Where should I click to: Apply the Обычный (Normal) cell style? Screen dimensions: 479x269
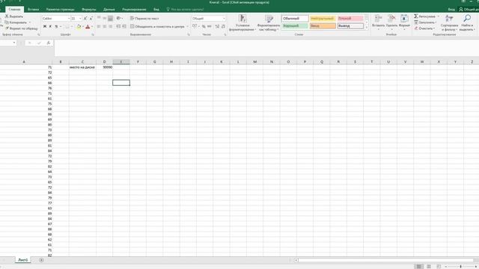(x=295, y=19)
